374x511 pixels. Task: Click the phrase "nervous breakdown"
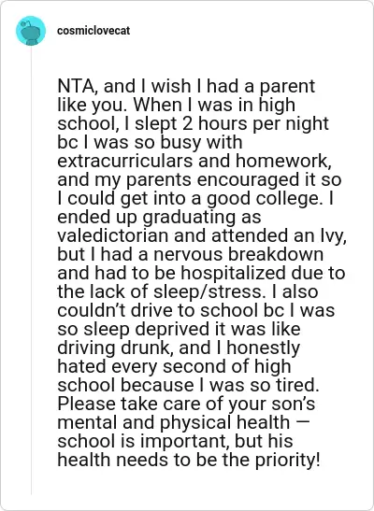click(x=238, y=254)
